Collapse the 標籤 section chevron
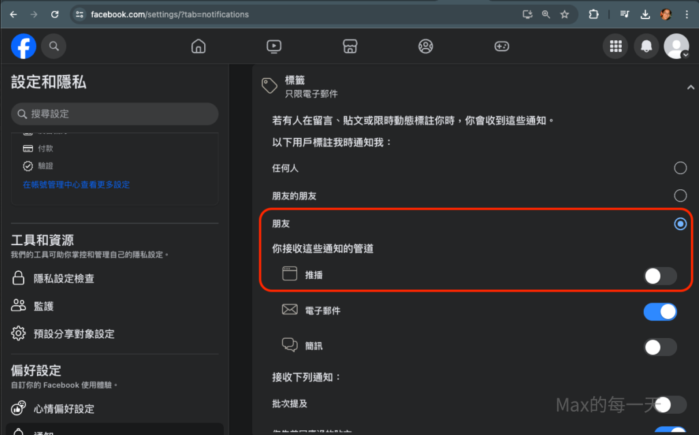The image size is (699, 435). point(690,87)
